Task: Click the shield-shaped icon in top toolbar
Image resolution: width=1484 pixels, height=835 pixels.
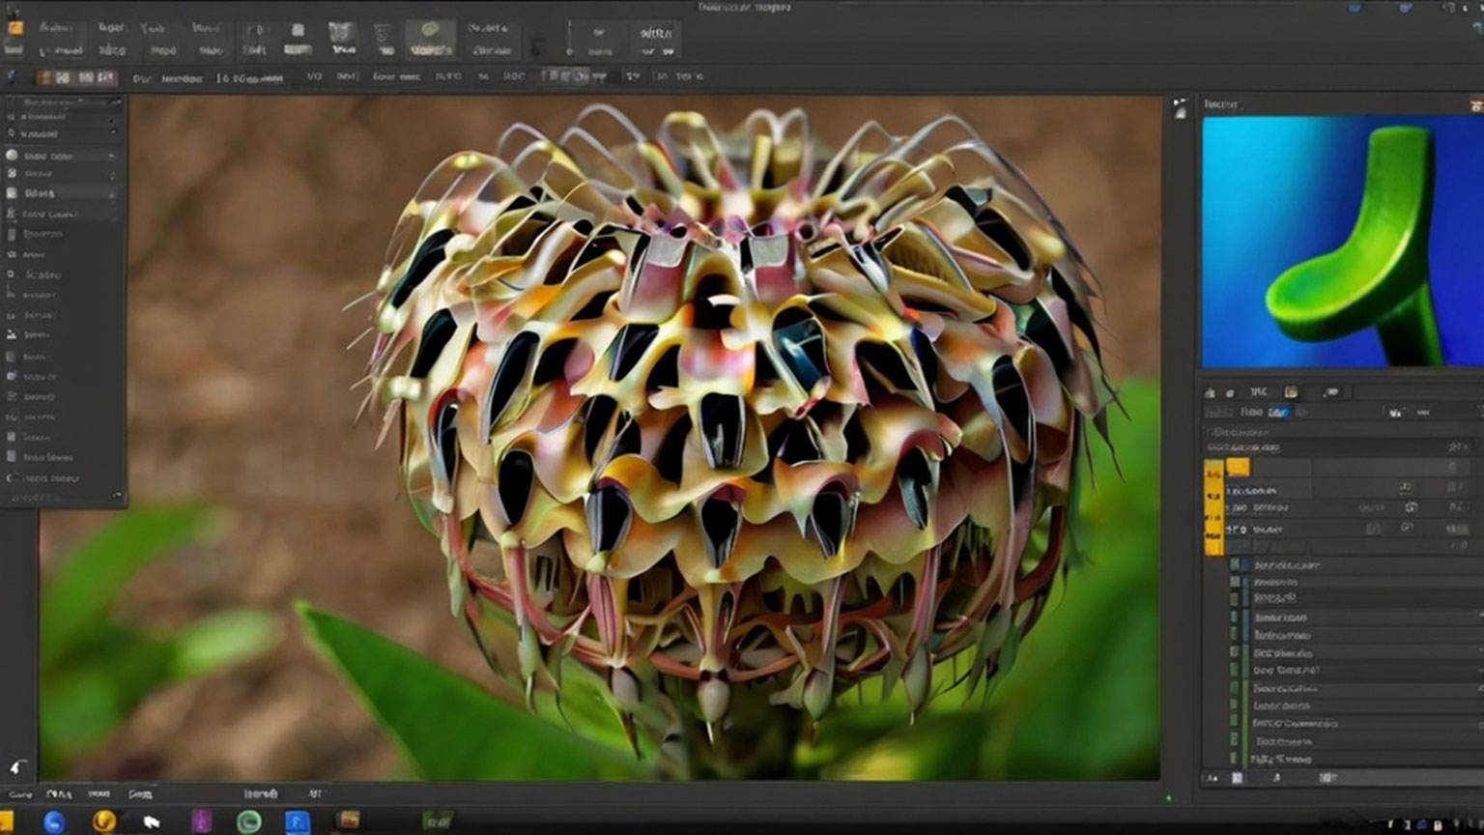Action: pyautogui.click(x=383, y=32)
